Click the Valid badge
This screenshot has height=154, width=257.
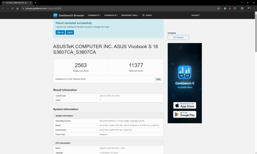coord(158,79)
